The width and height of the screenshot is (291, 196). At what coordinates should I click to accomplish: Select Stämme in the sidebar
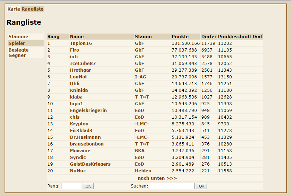coord(18,37)
